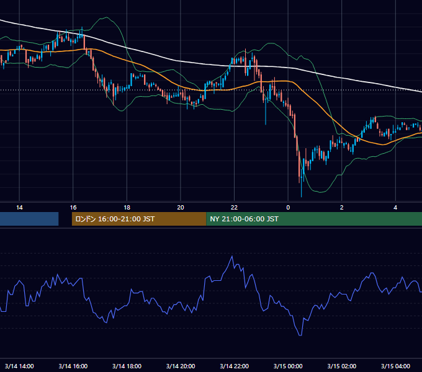
Task: Click the '3/15 04:00' date label
Action: [395, 366]
